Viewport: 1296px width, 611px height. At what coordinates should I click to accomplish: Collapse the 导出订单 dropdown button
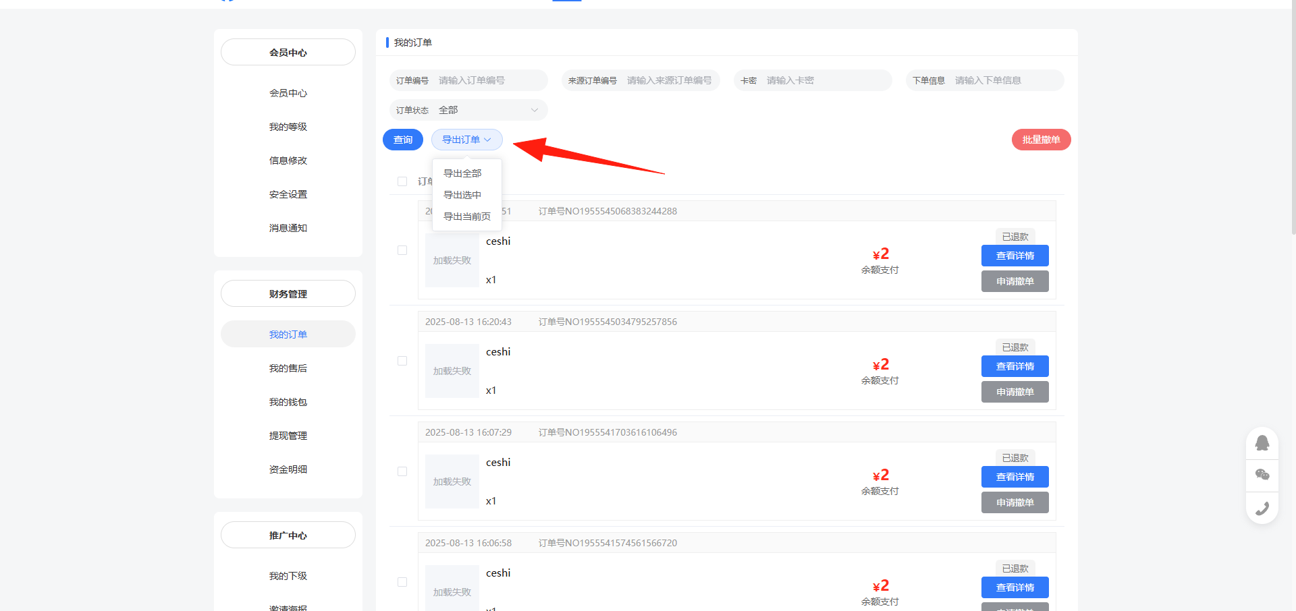tap(466, 140)
